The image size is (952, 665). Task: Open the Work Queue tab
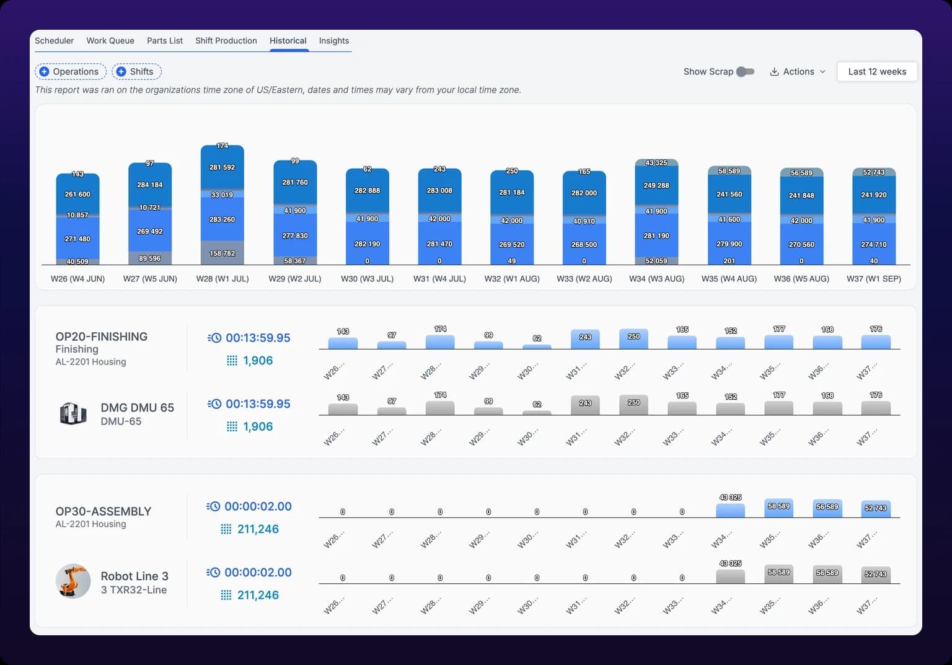click(110, 41)
